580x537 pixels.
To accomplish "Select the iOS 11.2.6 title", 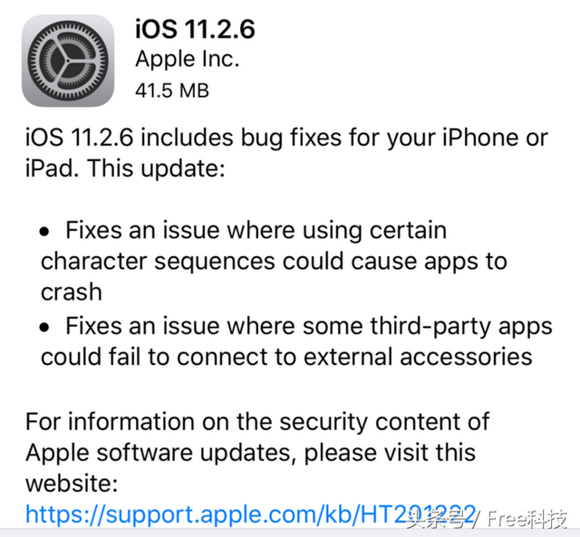I will (195, 28).
